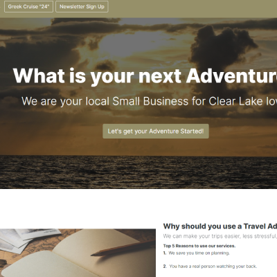Click empty area of olive navigation bar

click(192, 8)
